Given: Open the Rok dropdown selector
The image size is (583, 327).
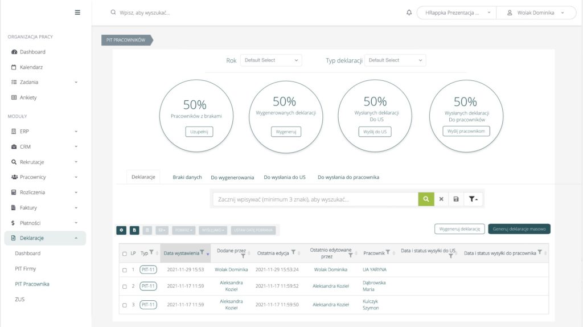Looking at the screenshot, I should [x=270, y=60].
